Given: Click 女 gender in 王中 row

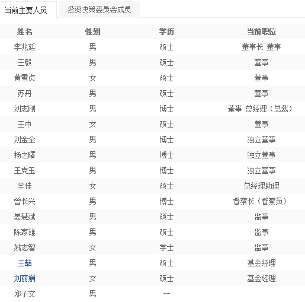Looking at the screenshot, I should coord(93,124).
